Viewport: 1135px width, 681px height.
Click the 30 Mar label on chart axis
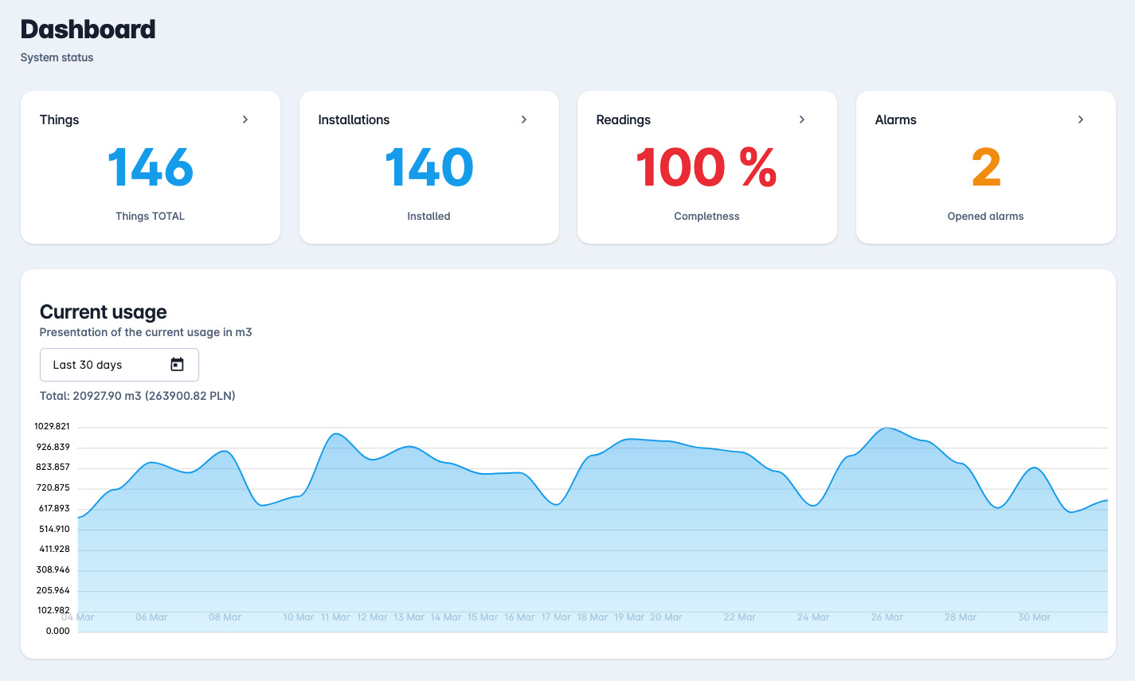1034,617
